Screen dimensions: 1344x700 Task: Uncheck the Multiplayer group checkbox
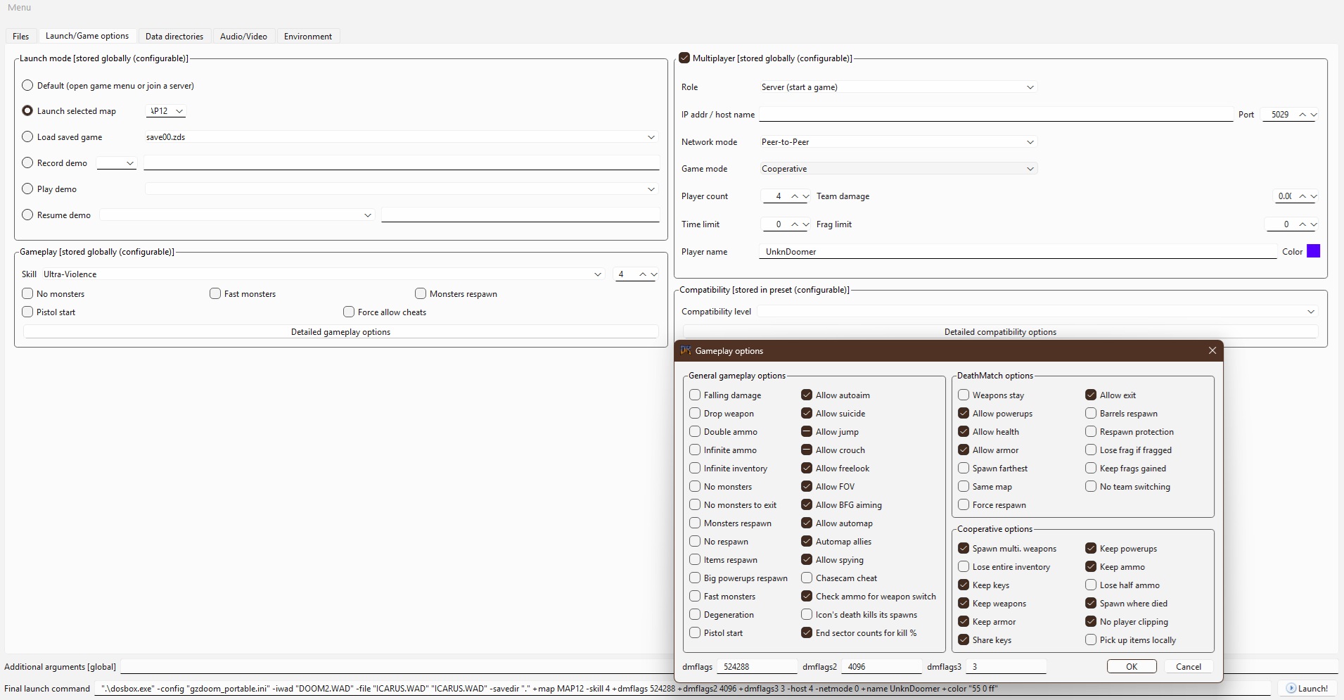[x=684, y=58]
